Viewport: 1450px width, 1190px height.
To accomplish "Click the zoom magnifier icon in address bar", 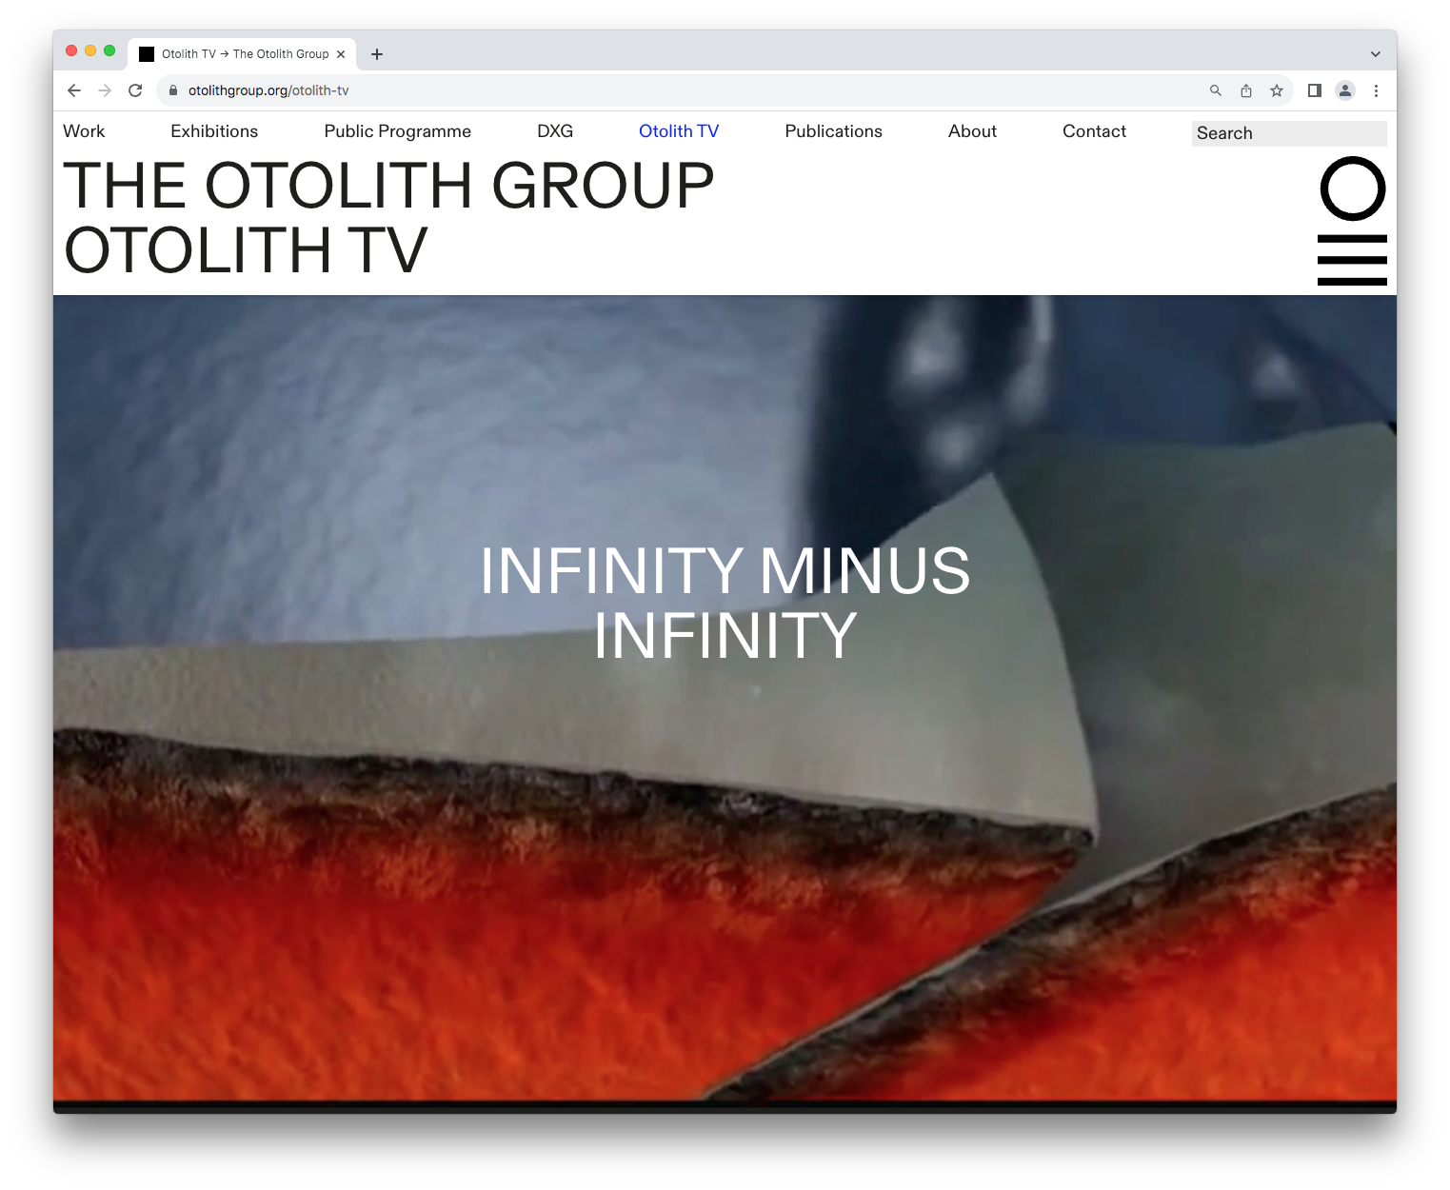I will coord(1216,90).
